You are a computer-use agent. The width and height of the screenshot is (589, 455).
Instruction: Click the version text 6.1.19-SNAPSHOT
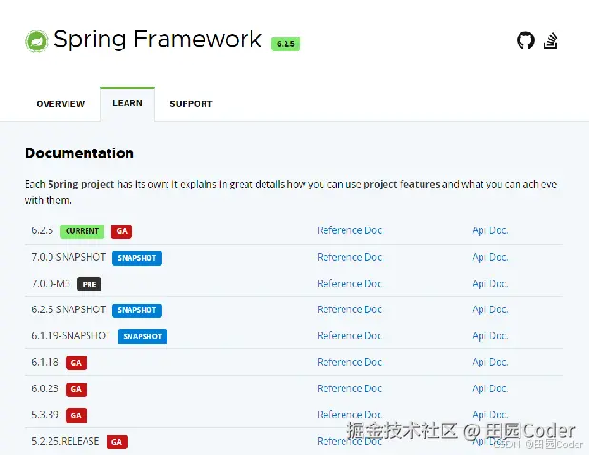71,335
